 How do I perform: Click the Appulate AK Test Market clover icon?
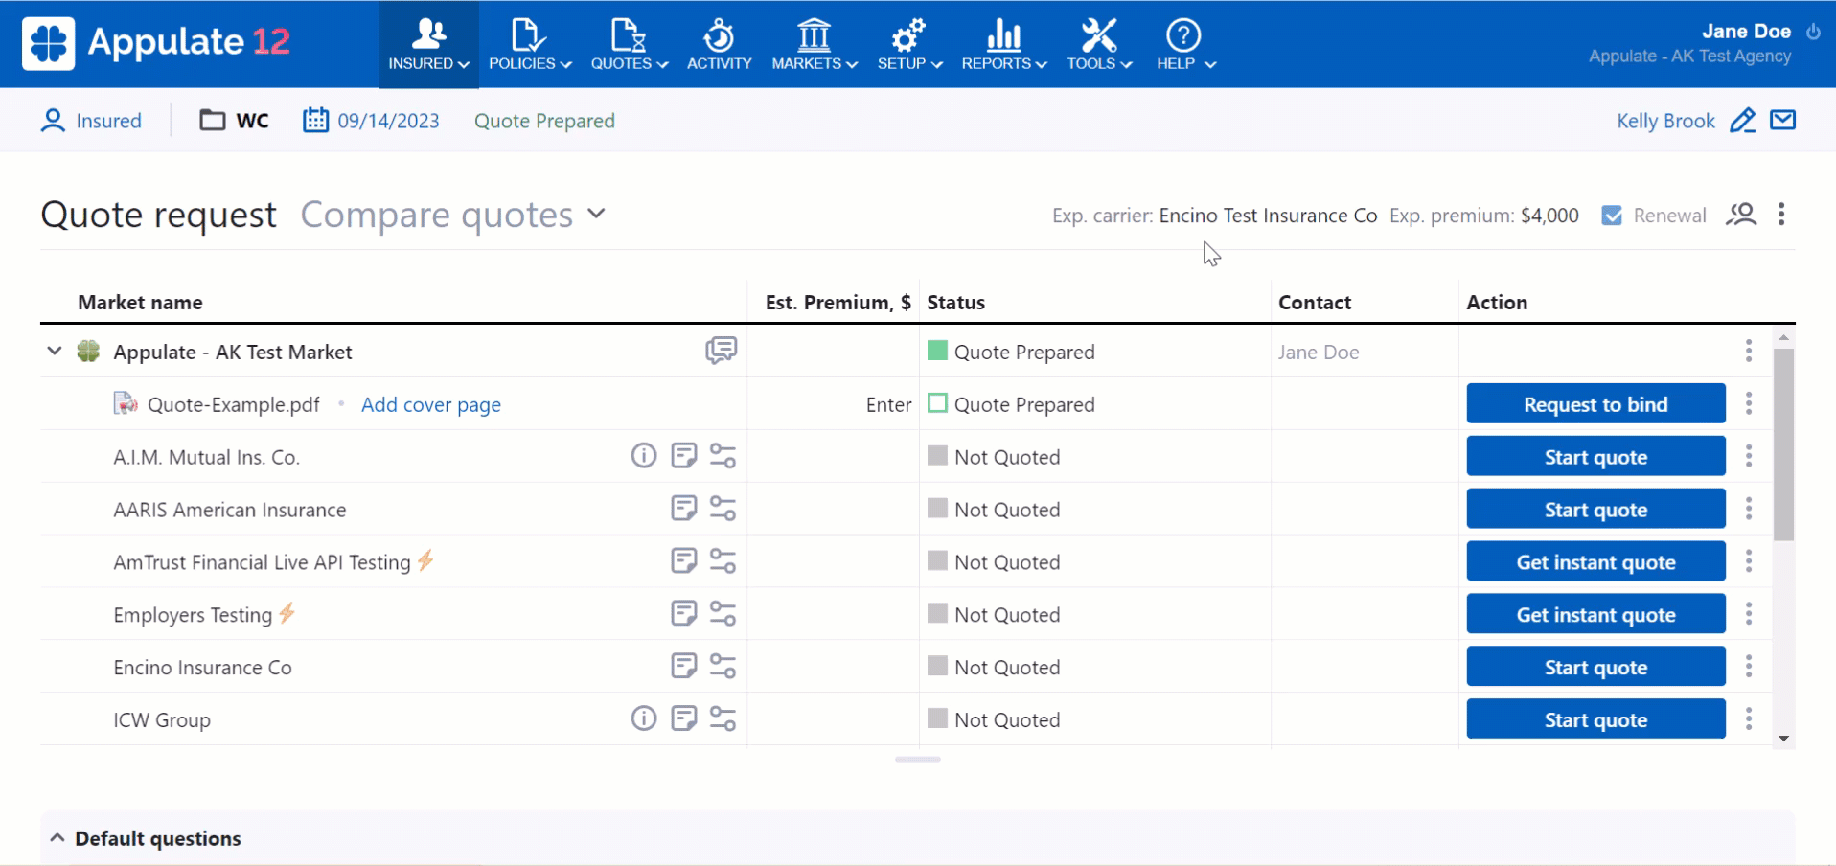click(88, 352)
